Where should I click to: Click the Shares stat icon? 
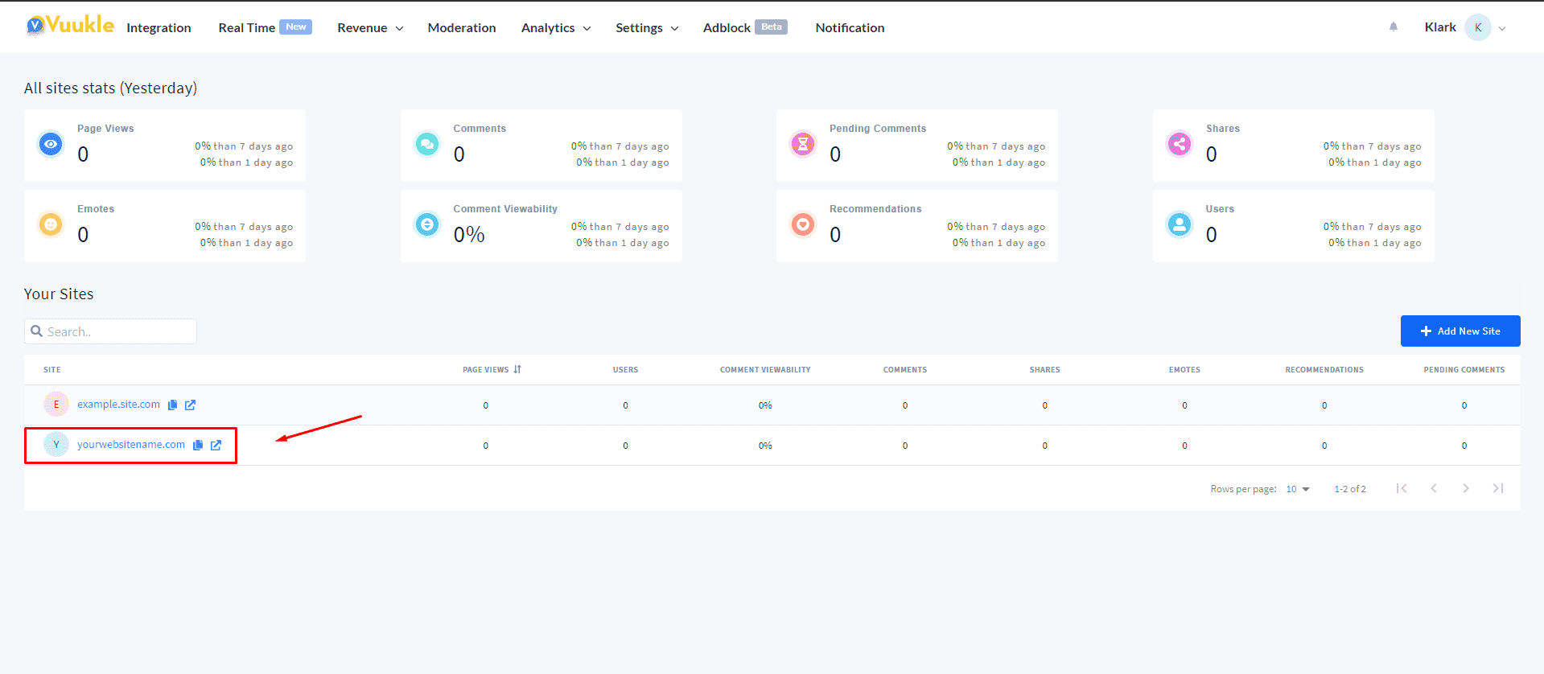tap(1180, 144)
